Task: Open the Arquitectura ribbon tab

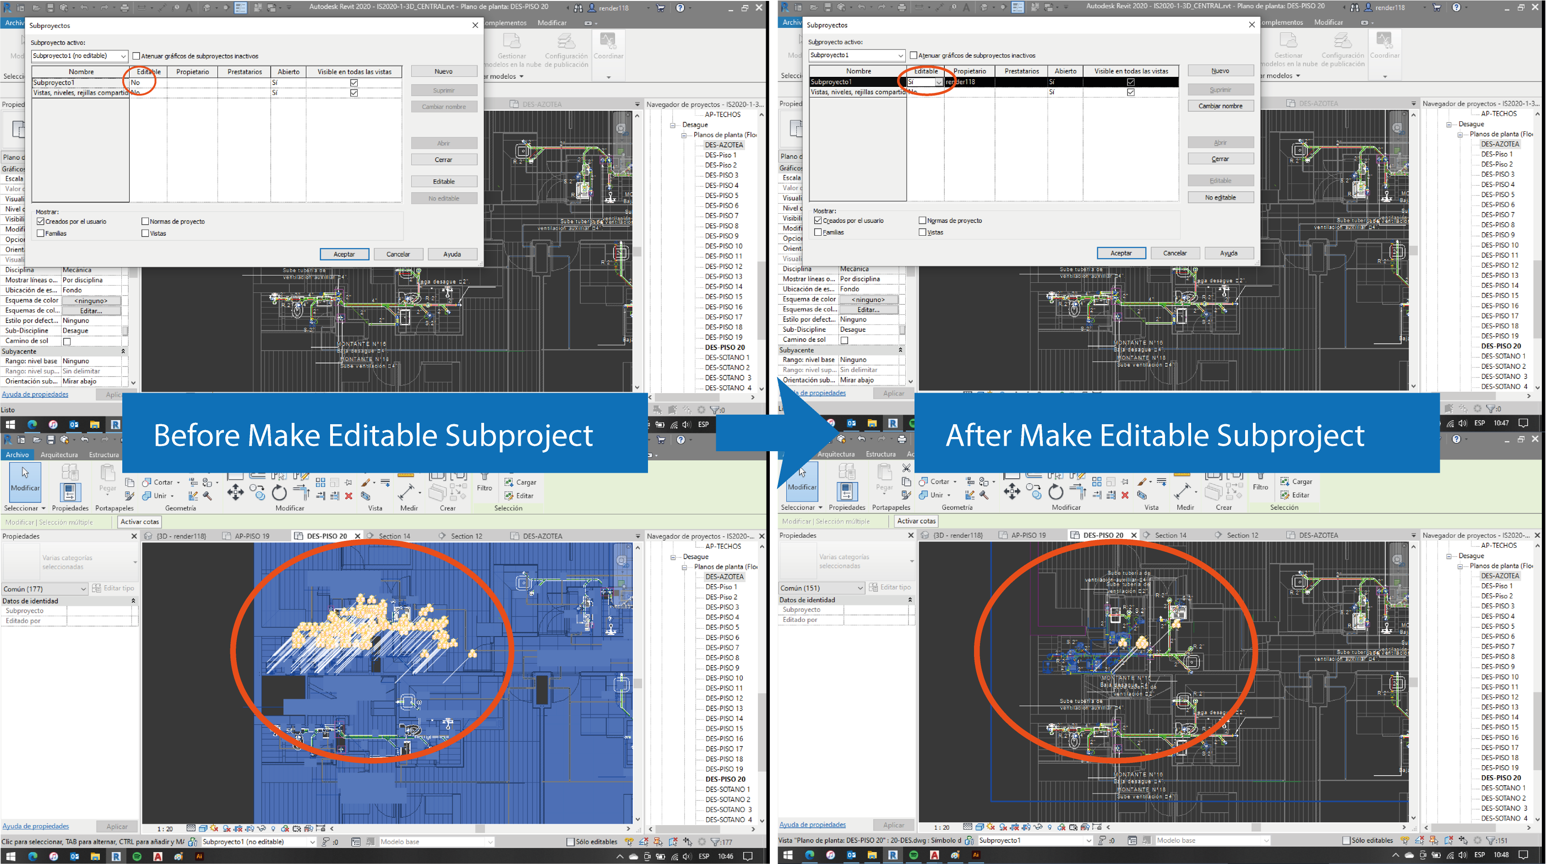Action: click(x=59, y=454)
